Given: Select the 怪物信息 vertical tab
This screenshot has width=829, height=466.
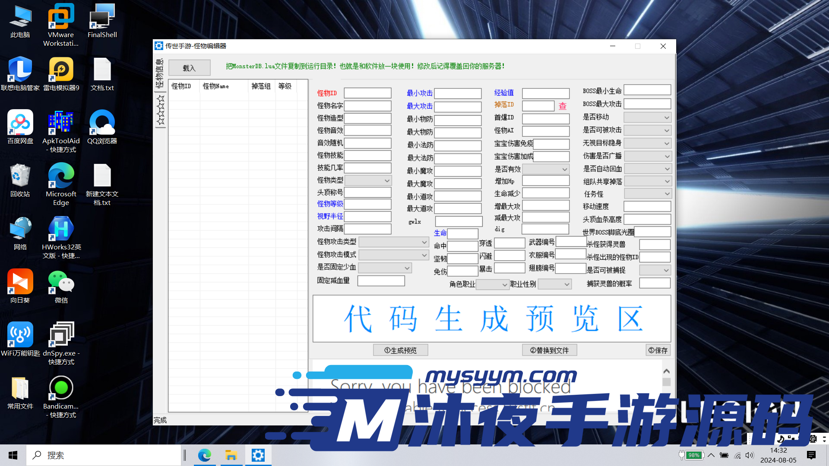Looking at the screenshot, I should 160,73.
